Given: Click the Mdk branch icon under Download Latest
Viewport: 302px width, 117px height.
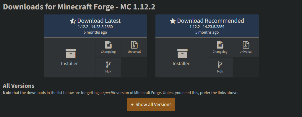Looking at the screenshot, I should tap(108, 65).
